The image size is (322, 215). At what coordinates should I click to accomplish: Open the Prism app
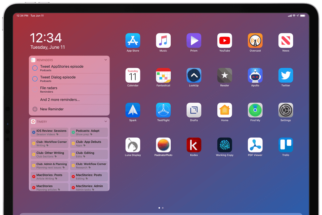194,41
